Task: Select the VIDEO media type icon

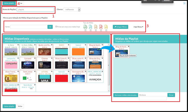Action: pos(85,27)
